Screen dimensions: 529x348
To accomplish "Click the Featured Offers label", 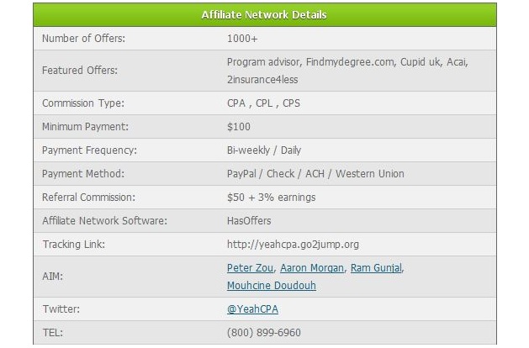I will pyautogui.click(x=80, y=70).
